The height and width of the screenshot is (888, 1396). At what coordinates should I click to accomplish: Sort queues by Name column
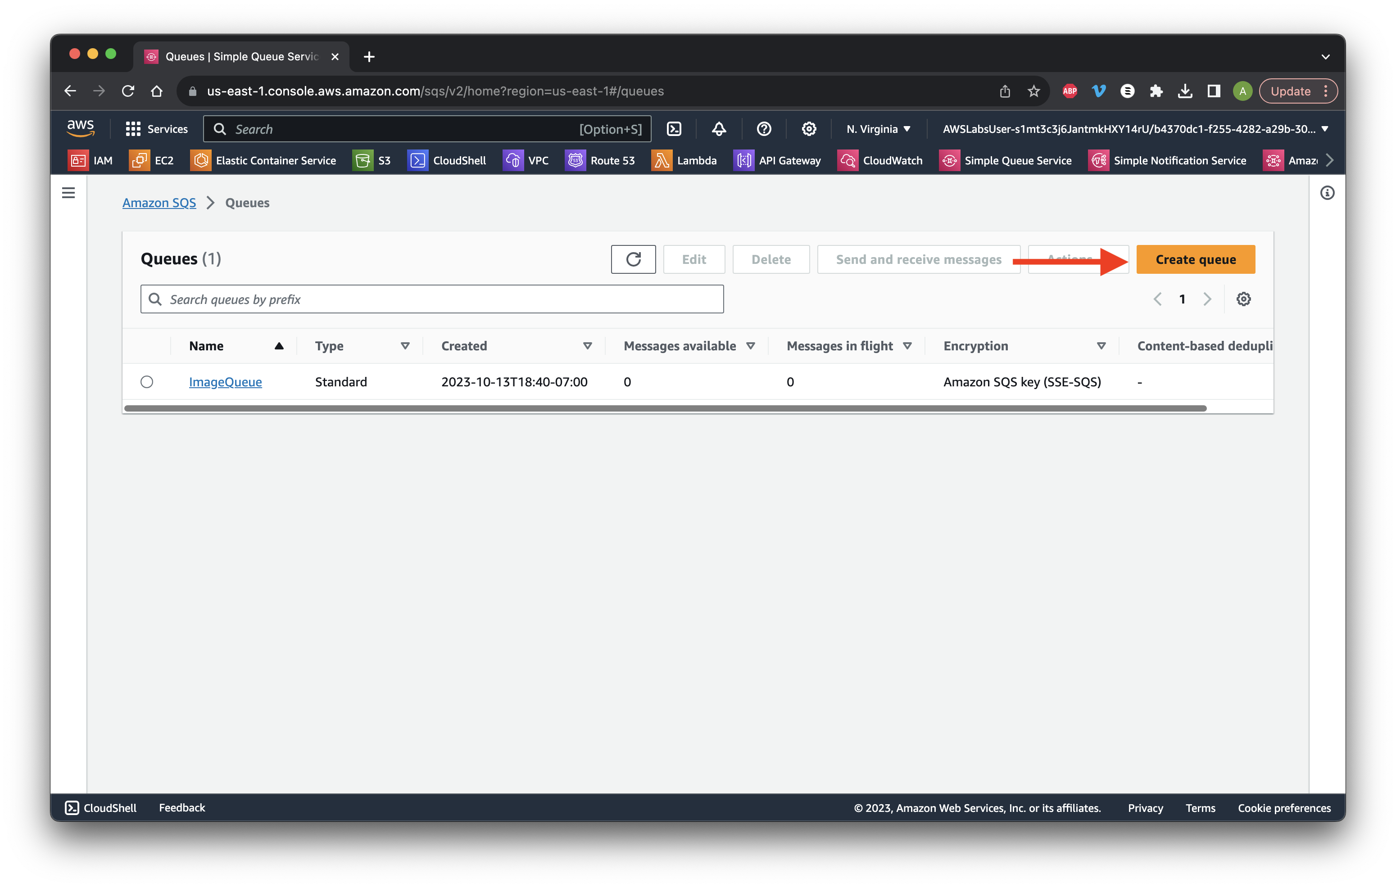coord(236,346)
